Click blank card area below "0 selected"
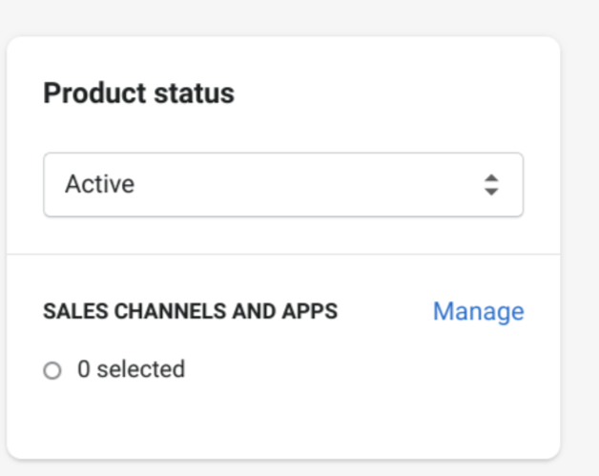The width and height of the screenshot is (599, 476). point(282,420)
